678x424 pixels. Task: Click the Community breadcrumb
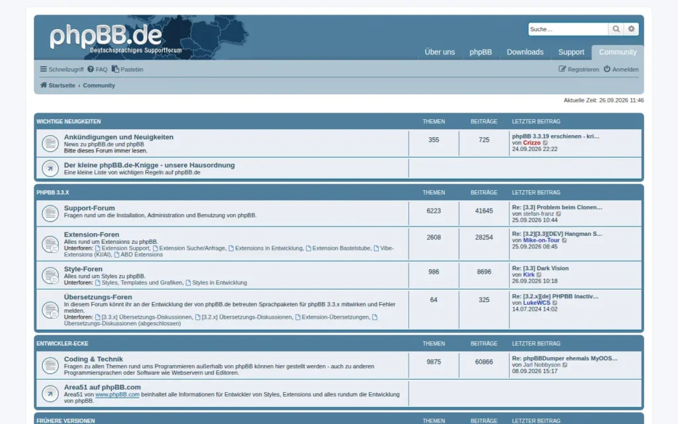[99, 85]
